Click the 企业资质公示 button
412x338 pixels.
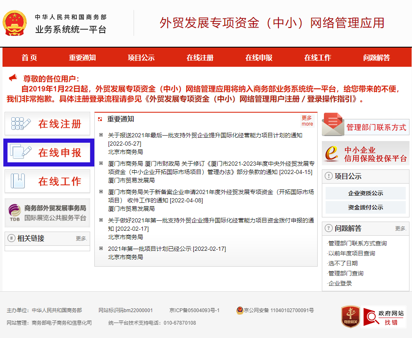(365, 193)
